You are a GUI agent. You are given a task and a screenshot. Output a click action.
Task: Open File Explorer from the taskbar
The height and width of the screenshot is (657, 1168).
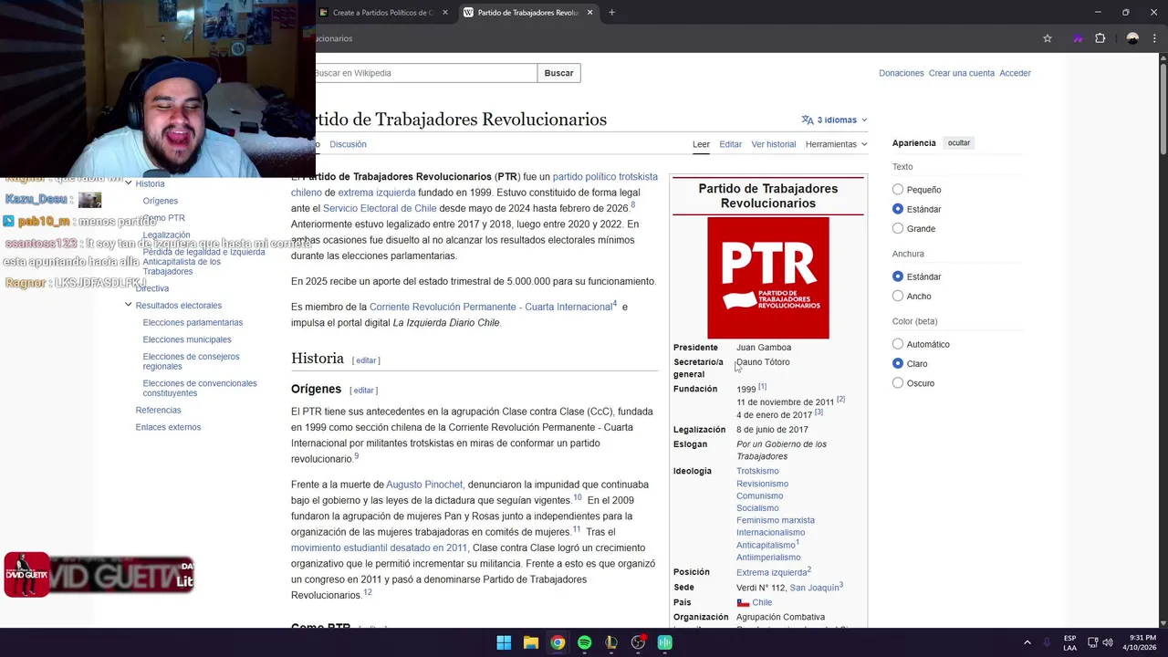click(530, 642)
